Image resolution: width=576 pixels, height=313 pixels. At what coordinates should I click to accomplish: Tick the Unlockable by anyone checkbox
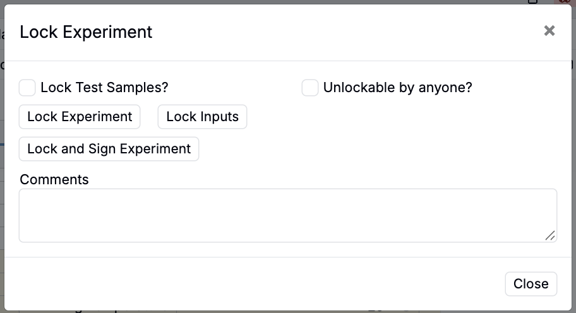310,88
